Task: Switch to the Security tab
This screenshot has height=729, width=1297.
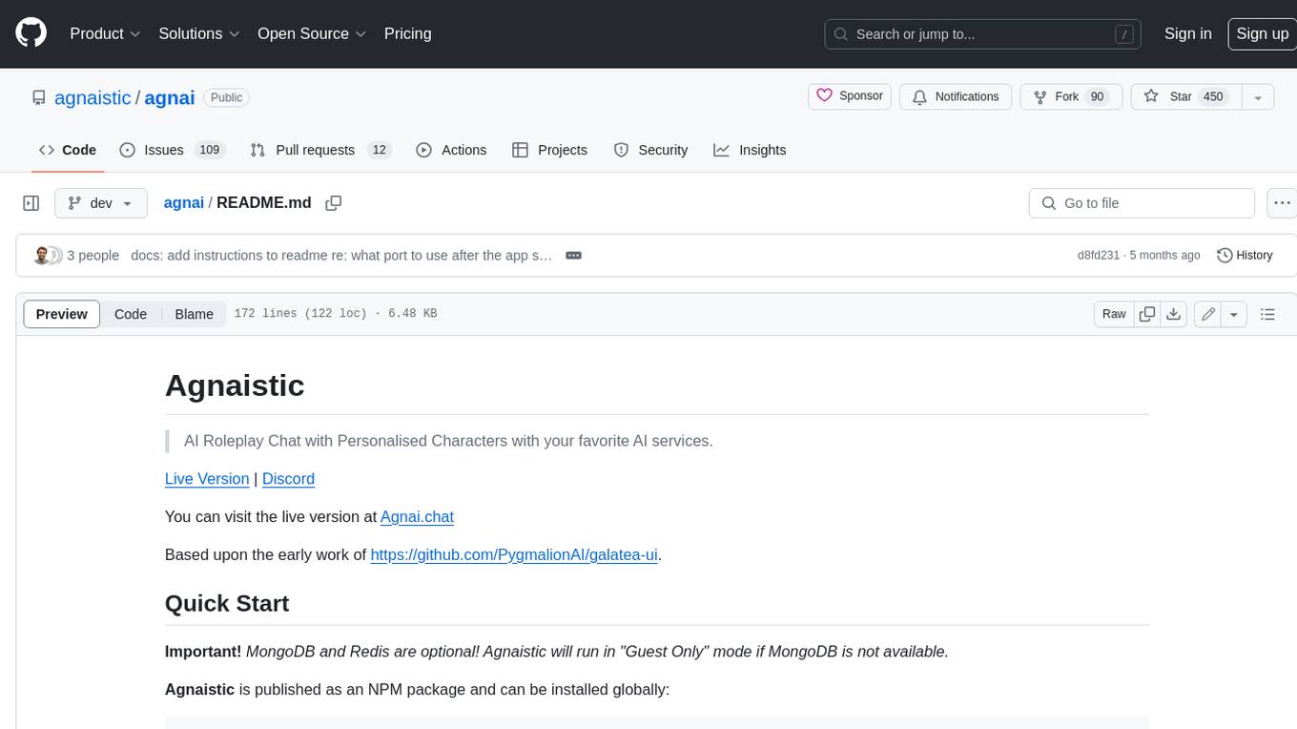Action: tap(650, 150)
